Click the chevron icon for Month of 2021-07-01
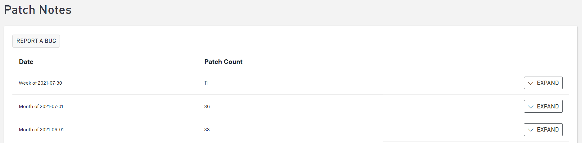The height and width of the screenshot is (143, 582). click(x=531, y=107)
